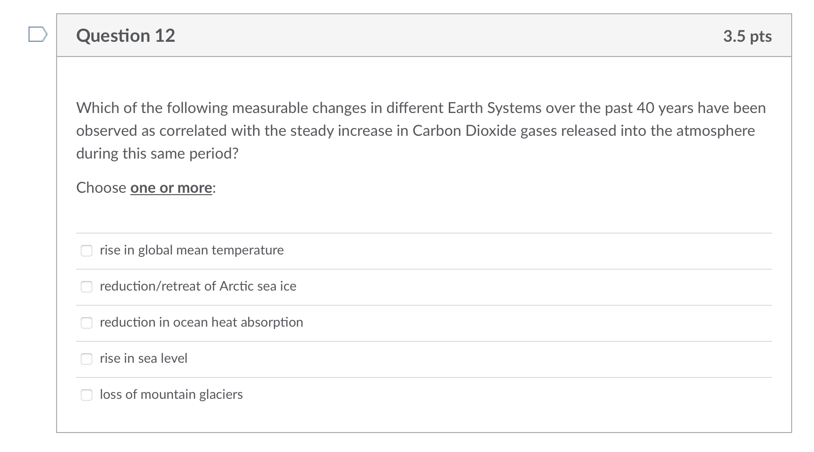Mark the "loss of mountain glaciers" checkbox
This screenshot has height=452, width=814.
pyautogui.click(x=87, y=395)
